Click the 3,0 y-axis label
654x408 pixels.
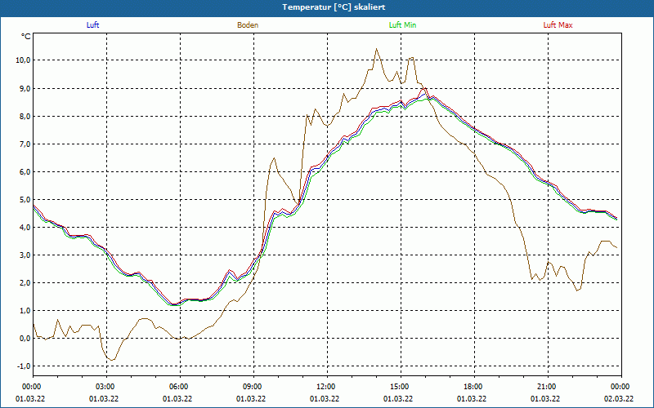point(25,255)
